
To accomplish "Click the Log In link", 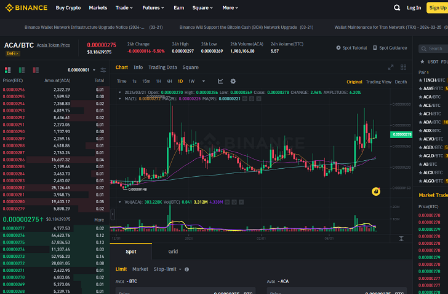I will [x=414, y=8].
